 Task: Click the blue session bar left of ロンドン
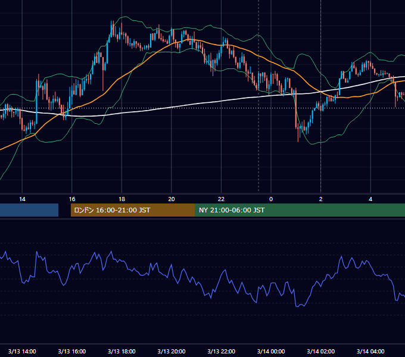pos(29,210)
